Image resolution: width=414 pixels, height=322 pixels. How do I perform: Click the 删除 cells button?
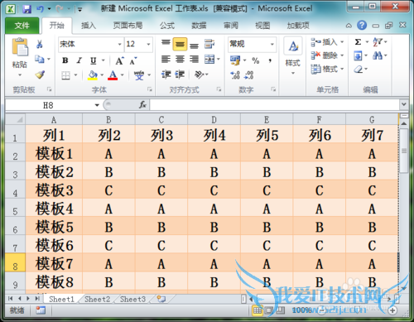(x=327, y=55)
